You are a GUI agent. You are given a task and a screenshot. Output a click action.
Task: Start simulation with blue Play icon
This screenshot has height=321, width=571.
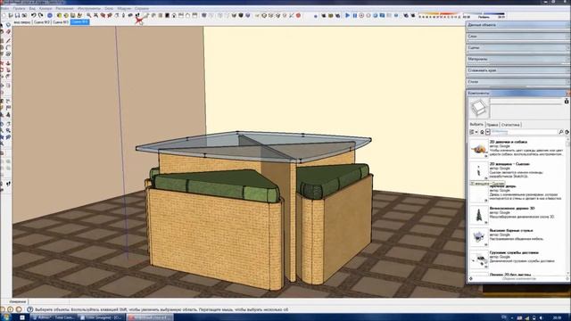click(x=347, y=15)
